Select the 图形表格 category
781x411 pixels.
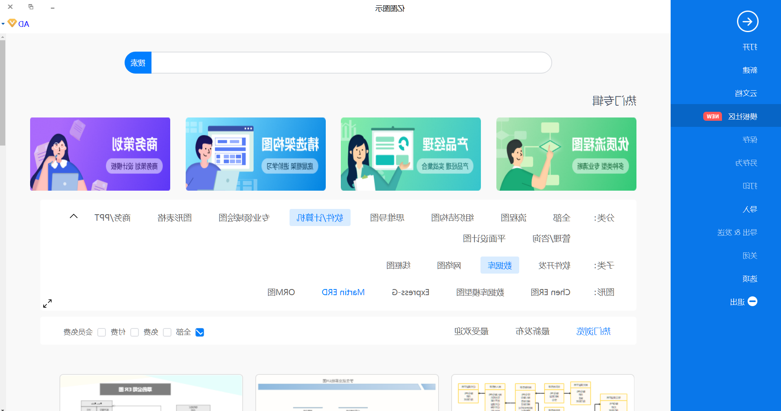pos(174,218)
